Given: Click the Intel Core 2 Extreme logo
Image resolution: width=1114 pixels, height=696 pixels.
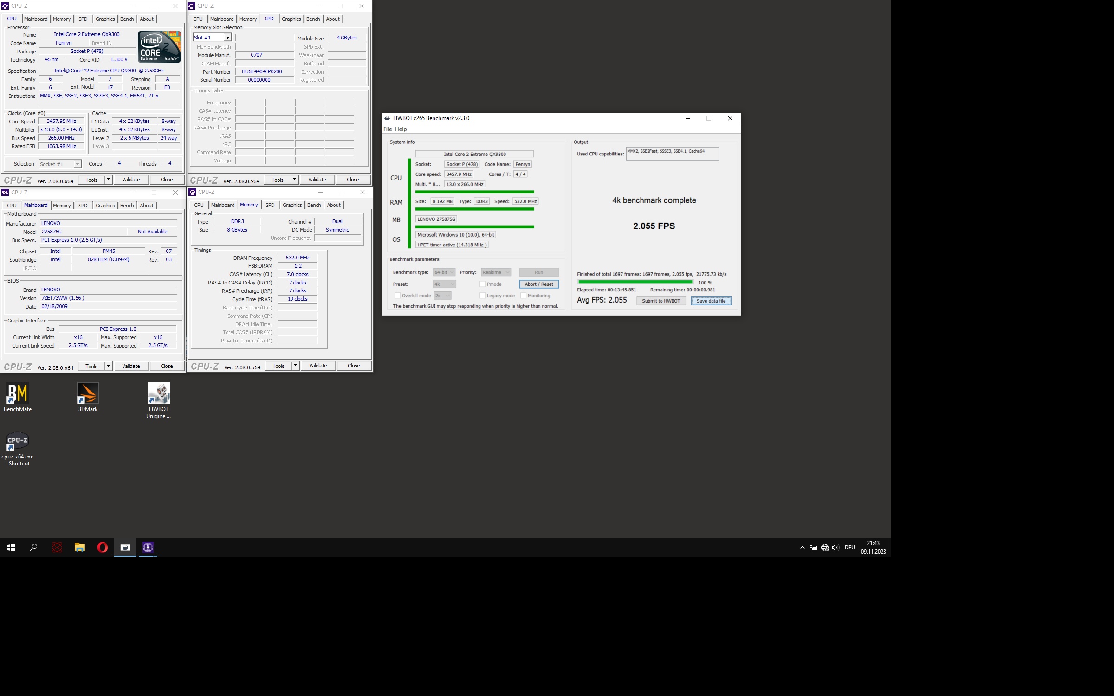Looking at the screenshot, I should click(159, 46).
